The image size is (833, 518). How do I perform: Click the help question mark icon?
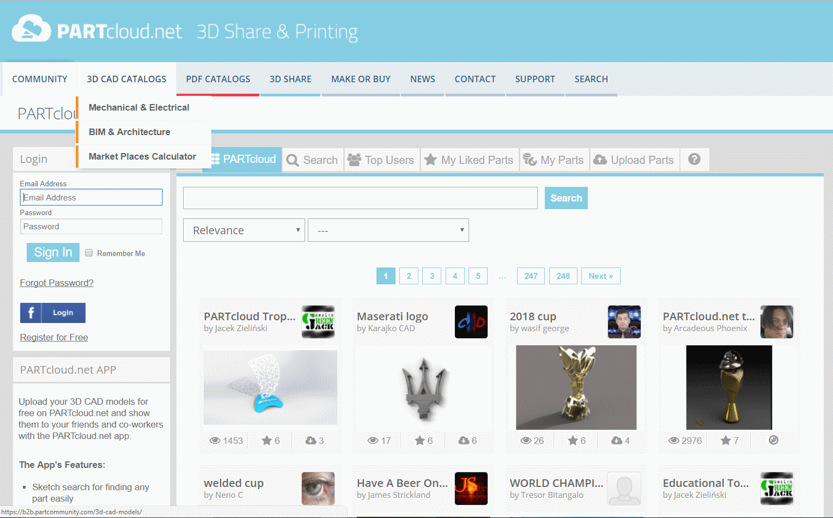pos(694,160)
